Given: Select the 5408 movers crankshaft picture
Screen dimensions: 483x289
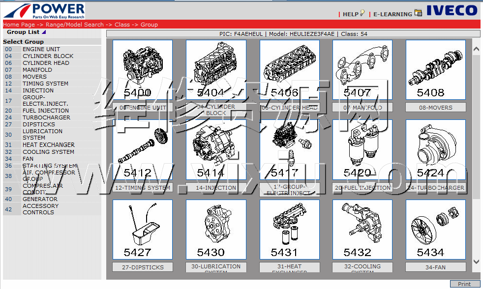Looking at the screenshot, I should pos(435,69).
